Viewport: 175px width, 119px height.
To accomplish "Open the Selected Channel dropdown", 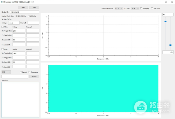I will pyautogui.click(x=118, y=8).
